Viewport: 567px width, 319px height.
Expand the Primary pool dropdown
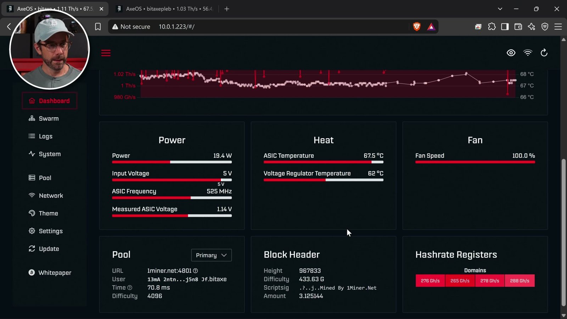click(211, 255)
